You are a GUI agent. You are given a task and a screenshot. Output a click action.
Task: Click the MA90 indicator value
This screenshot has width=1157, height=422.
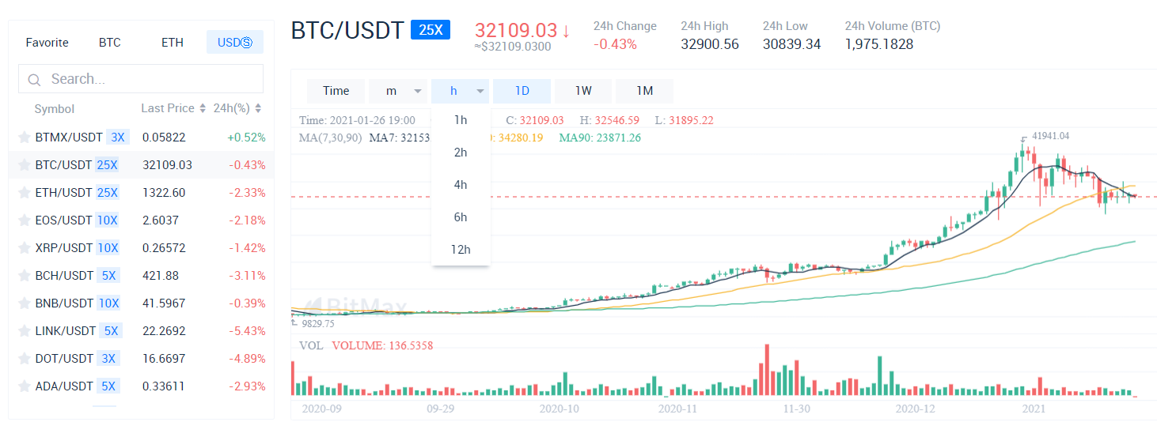point(600,138)
